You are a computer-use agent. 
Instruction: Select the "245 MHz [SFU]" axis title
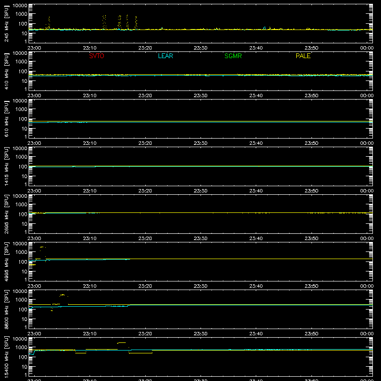pos(7,24)
